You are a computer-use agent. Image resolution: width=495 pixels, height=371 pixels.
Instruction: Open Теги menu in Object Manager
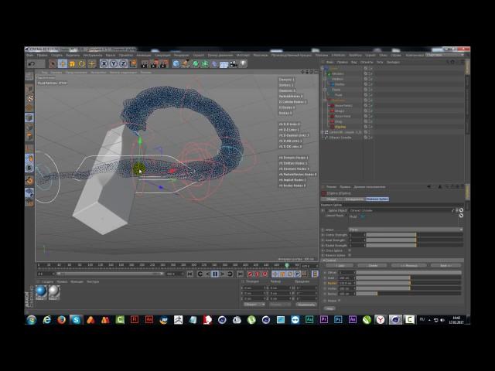(x=380, y=62)
